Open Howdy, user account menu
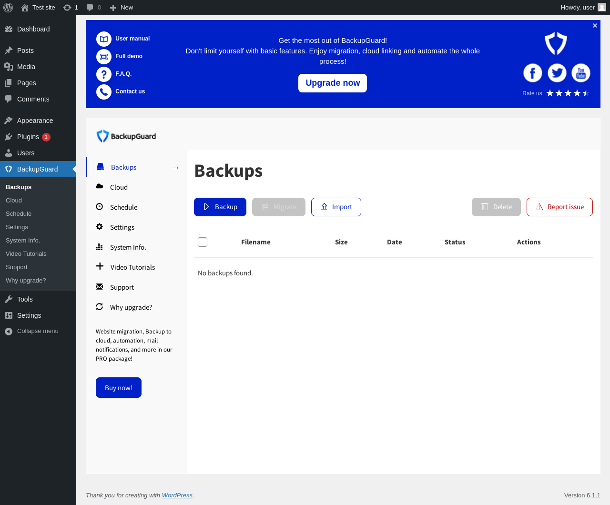Screen dimensions: 610x505 pyautogui.click(x=583, y=8)
